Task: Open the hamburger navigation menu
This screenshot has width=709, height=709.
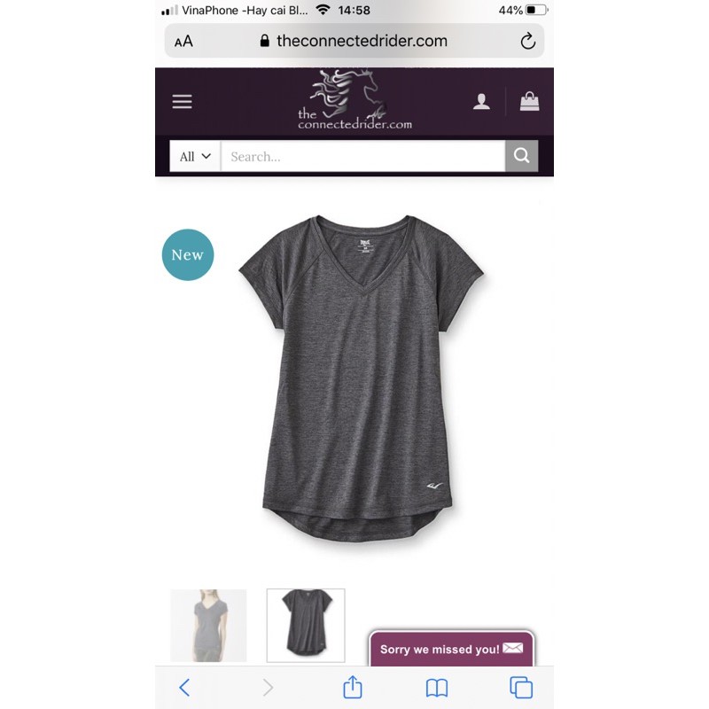Action: pos(183,102)
